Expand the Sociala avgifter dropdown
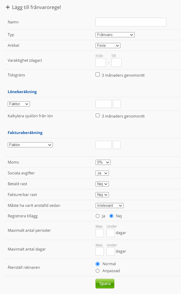 coord(102,173)
